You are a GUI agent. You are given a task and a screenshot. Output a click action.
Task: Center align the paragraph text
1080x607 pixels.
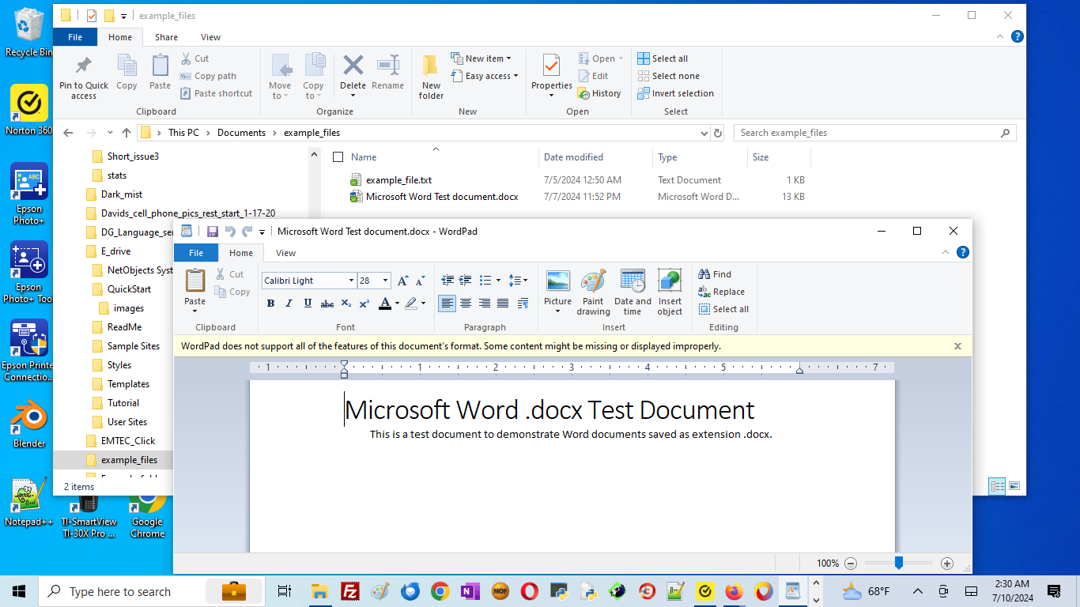(466, 303)
